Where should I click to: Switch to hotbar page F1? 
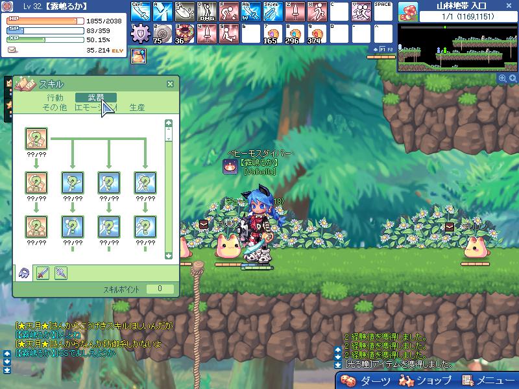coord(382,49)
